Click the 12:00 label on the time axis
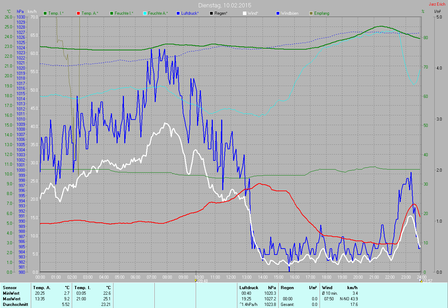This screenshot has width=448, height=308. (231, 277)
